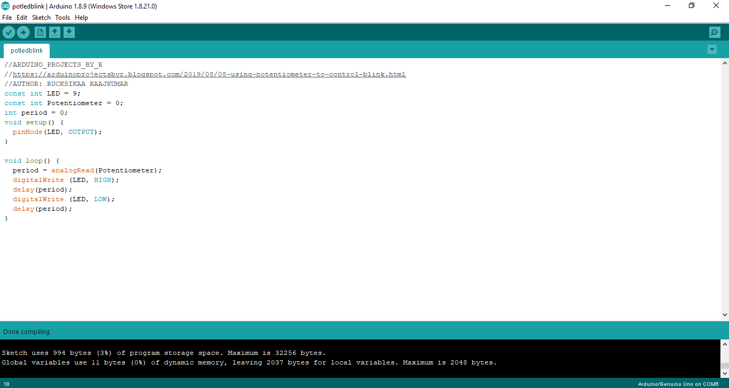Click the Arduino logo in title bar
This screenshot has width=729, height=388.
(x=5, y=6)
